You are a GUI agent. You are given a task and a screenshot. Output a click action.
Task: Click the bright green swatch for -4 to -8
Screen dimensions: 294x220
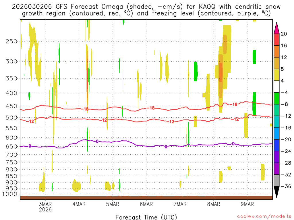point(276,98)
